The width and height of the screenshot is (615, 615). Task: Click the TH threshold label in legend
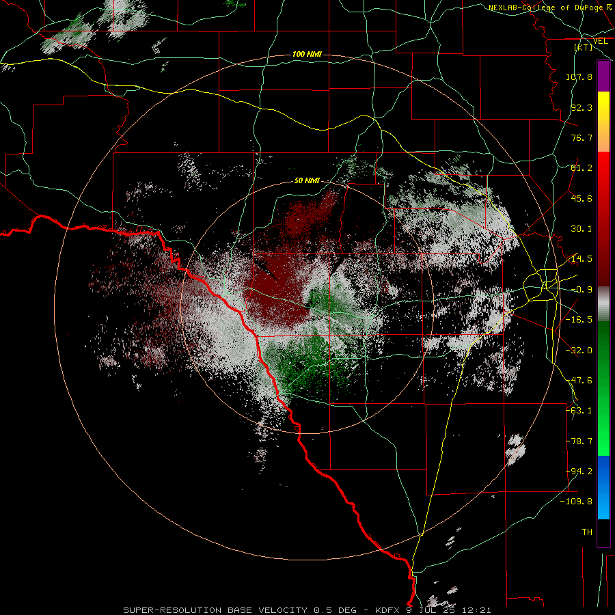(587, 532)
